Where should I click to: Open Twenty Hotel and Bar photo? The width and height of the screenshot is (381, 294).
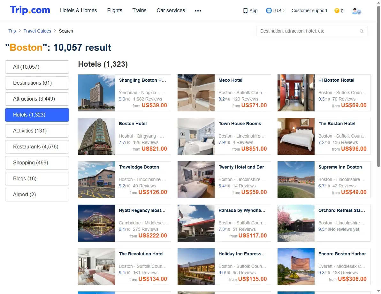click(x=196, y=180)
